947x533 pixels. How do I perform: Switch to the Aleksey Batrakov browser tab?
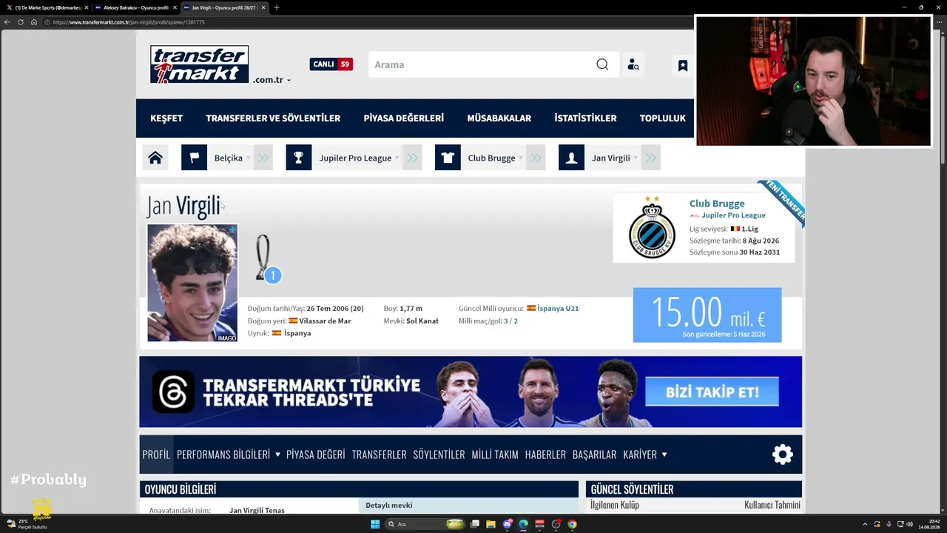tap(135, 7)
